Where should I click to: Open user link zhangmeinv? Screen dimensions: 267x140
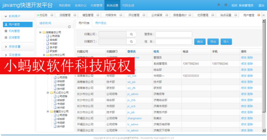135,118
